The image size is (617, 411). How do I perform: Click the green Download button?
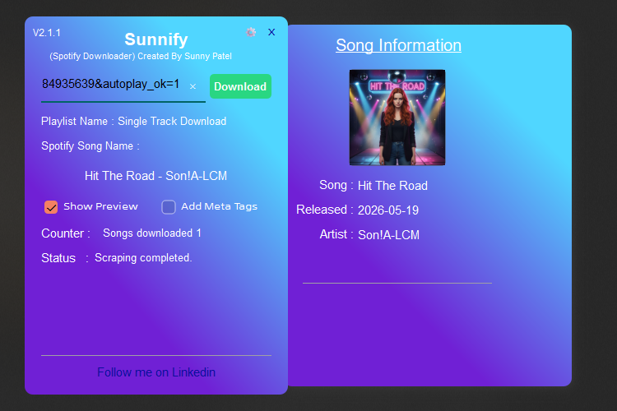[240, 86]
